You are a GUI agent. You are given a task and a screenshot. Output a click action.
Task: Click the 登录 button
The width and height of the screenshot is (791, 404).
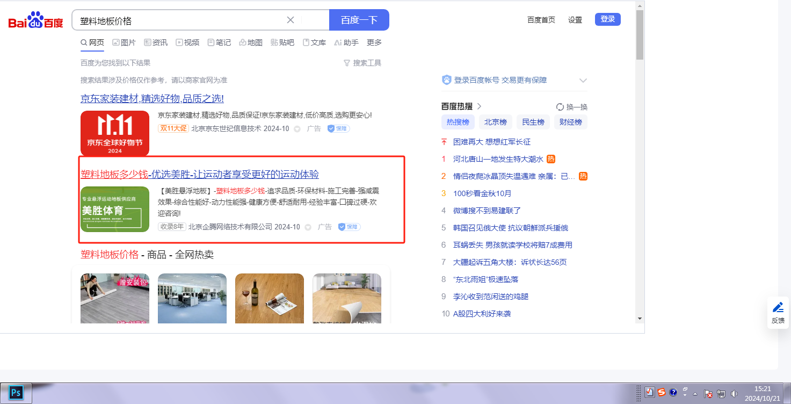tap(608, 19)
